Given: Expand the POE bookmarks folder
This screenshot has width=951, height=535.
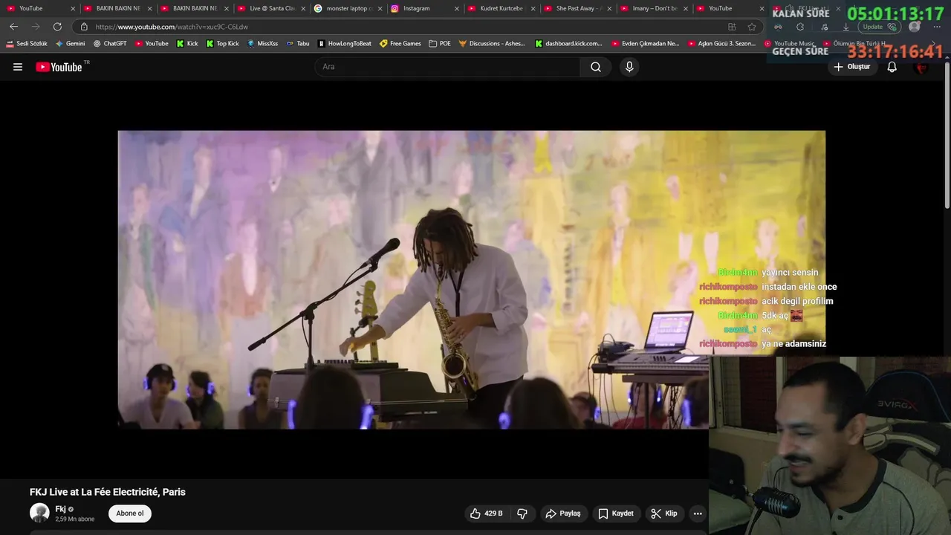Looking at the screenshot, I should tap(440, 44).
